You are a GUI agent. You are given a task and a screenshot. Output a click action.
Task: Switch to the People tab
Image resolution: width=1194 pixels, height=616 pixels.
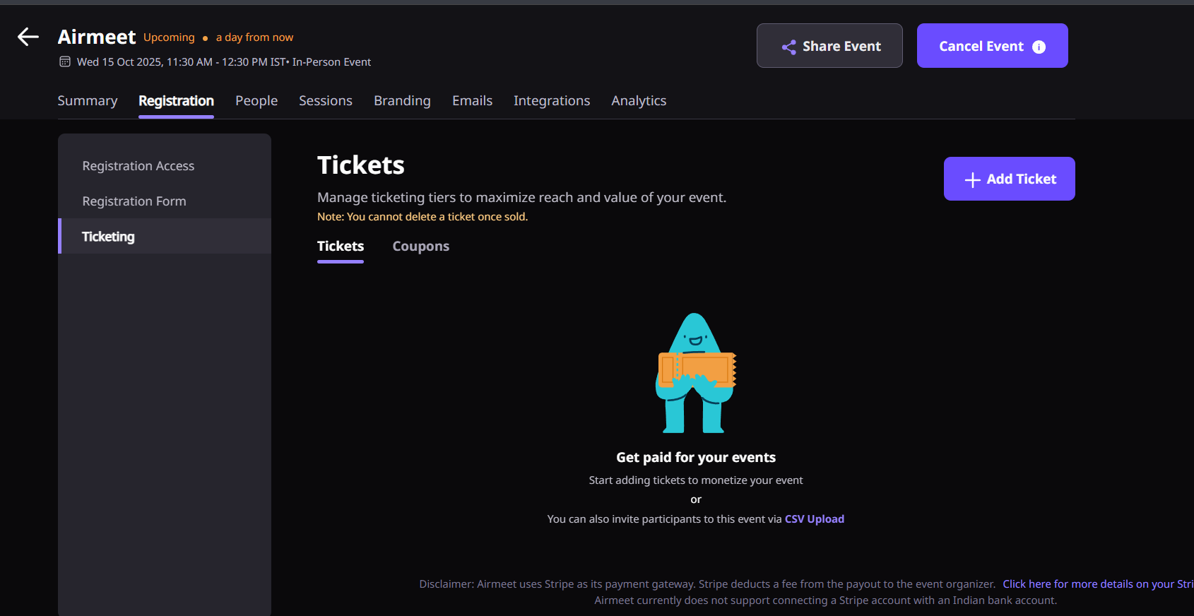pos(256,101)
